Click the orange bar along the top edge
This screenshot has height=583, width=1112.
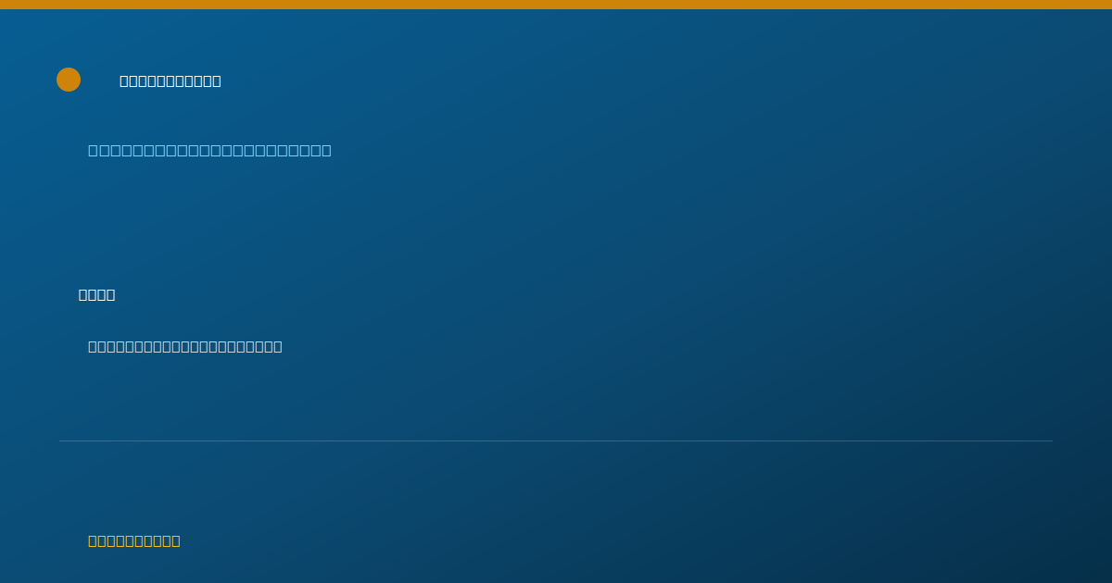click(x=556, y=5)
